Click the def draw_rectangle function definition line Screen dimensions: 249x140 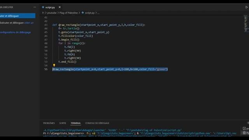point(99,25)
